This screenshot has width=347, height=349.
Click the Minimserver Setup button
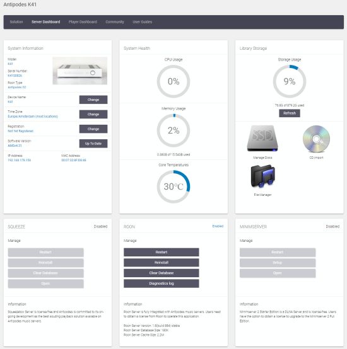tap(278, 263)
